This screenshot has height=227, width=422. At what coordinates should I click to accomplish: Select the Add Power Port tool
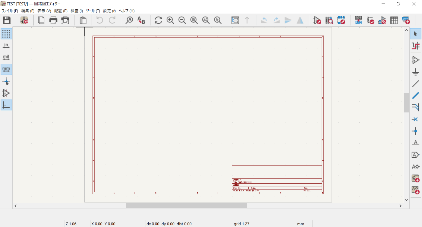416,72
